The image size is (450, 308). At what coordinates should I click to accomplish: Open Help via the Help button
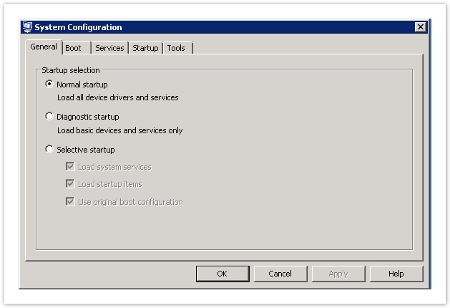pos(396,274)
